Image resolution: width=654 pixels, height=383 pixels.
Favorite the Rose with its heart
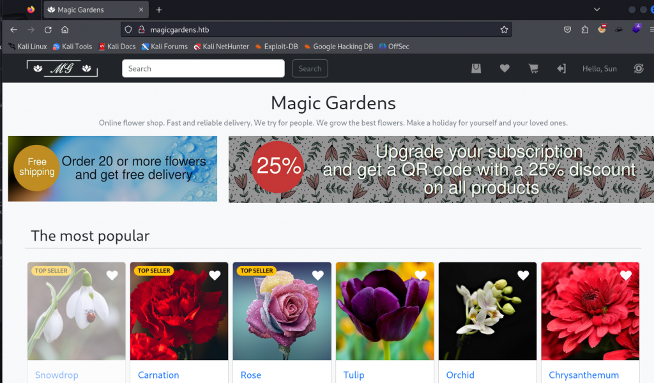point(318,275)
